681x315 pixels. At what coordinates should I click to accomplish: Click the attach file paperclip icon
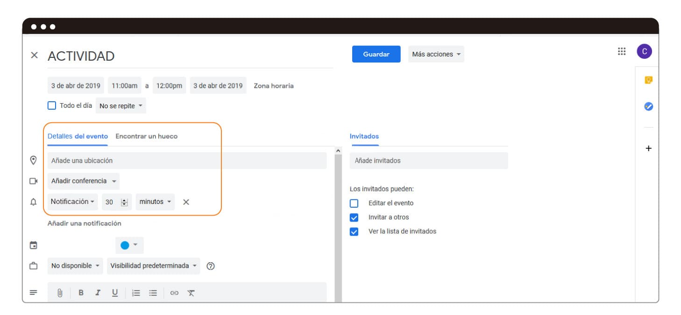coord(60,293)
